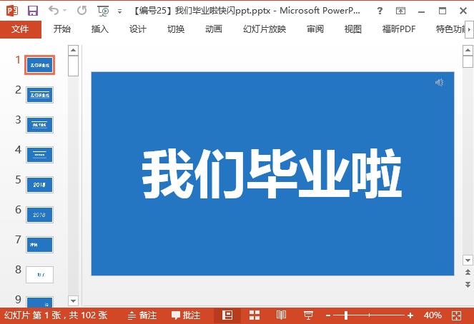474x324 pixels.
Task: Open Customize Quick Access Toolbar dropdown
Action: click(120, 11)
